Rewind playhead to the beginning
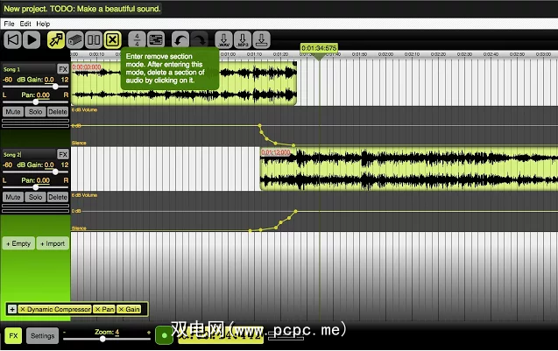Screen dimensions: 558x351 point(13,40)
